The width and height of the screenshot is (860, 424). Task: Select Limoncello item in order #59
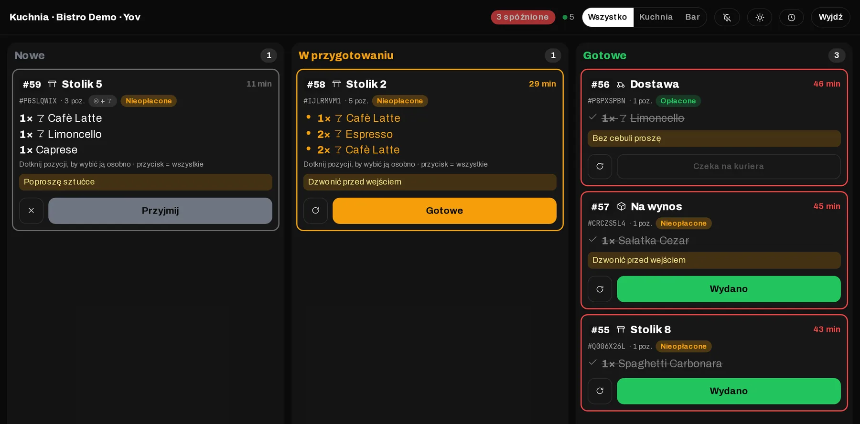(61, 134)
